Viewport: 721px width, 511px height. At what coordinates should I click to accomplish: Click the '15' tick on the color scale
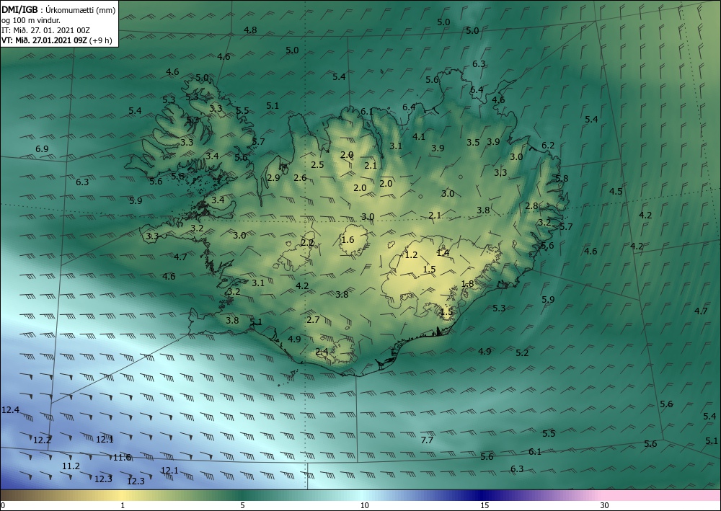(485, 505)
